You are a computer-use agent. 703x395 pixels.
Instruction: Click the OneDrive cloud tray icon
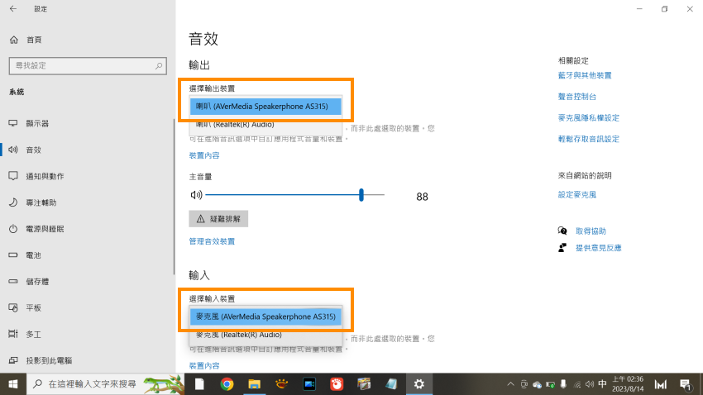point(537,385)
